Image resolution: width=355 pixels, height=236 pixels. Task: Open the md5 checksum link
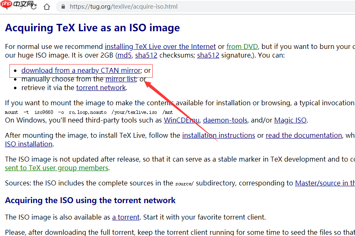click(124, 55)
